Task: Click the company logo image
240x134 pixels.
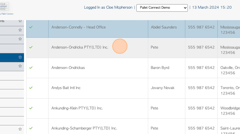Action: (x=4, y=6)
